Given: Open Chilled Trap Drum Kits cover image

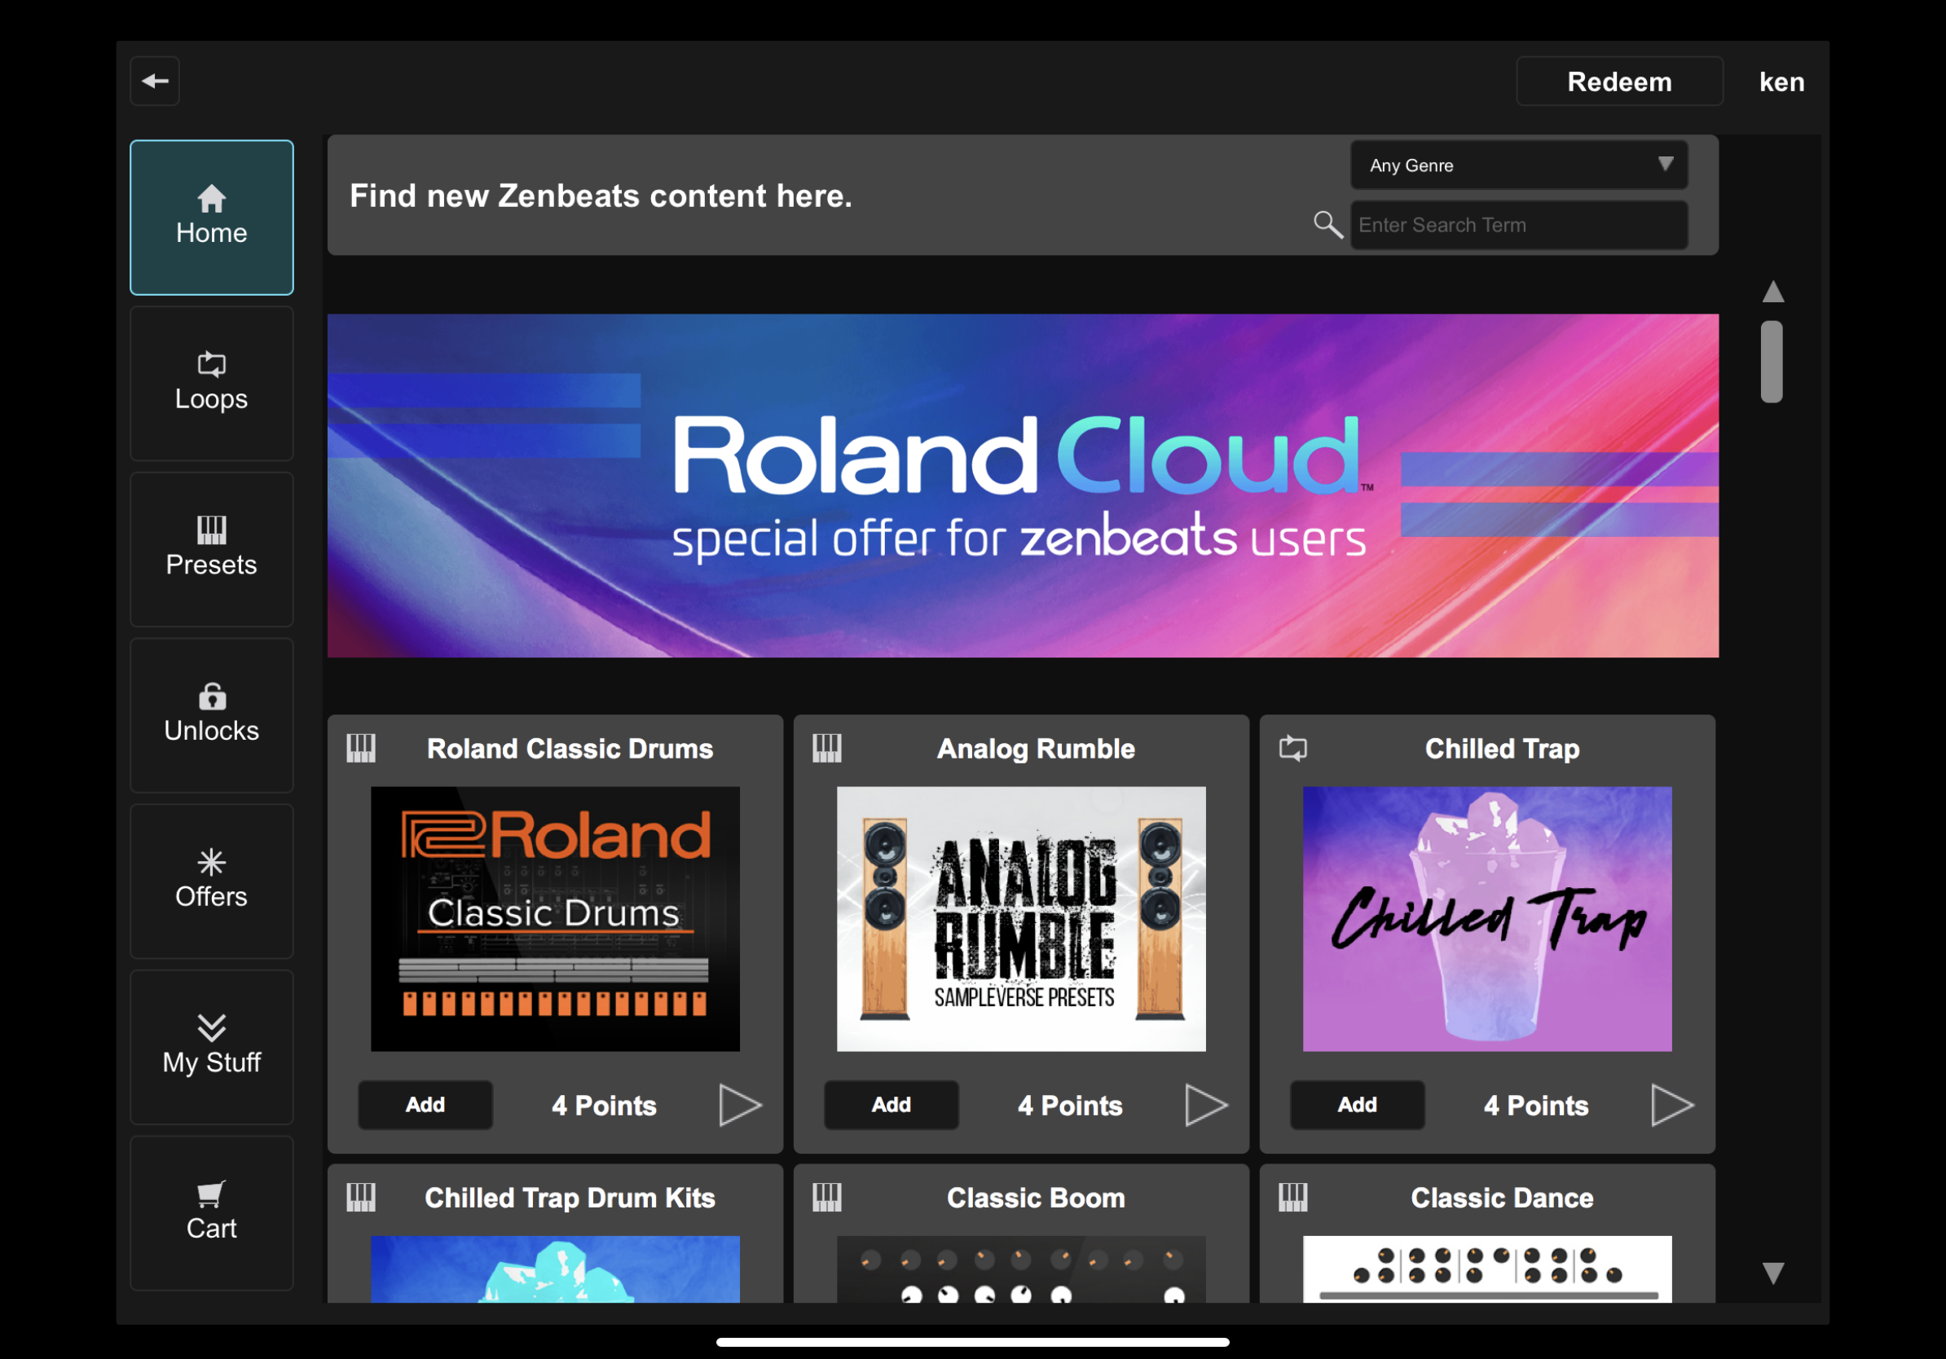Looking at the screenshot, I should 555,1269.
